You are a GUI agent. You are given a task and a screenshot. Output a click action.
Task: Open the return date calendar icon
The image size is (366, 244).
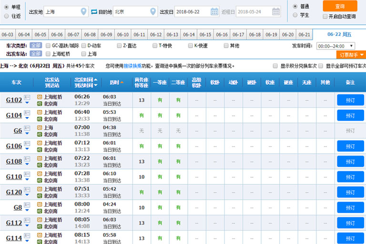coord(276,11)
